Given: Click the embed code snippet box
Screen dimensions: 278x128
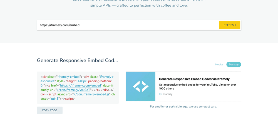Looking at the screenshot, I should click(78, 88).
